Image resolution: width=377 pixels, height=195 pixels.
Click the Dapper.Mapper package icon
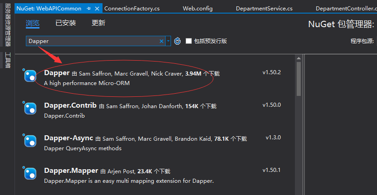click(30, 173)
